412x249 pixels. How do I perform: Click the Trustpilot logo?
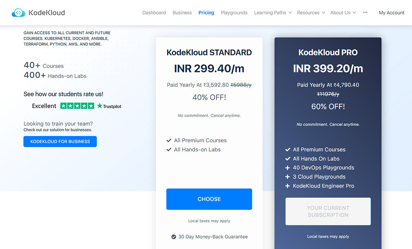(x=109, y=106)
